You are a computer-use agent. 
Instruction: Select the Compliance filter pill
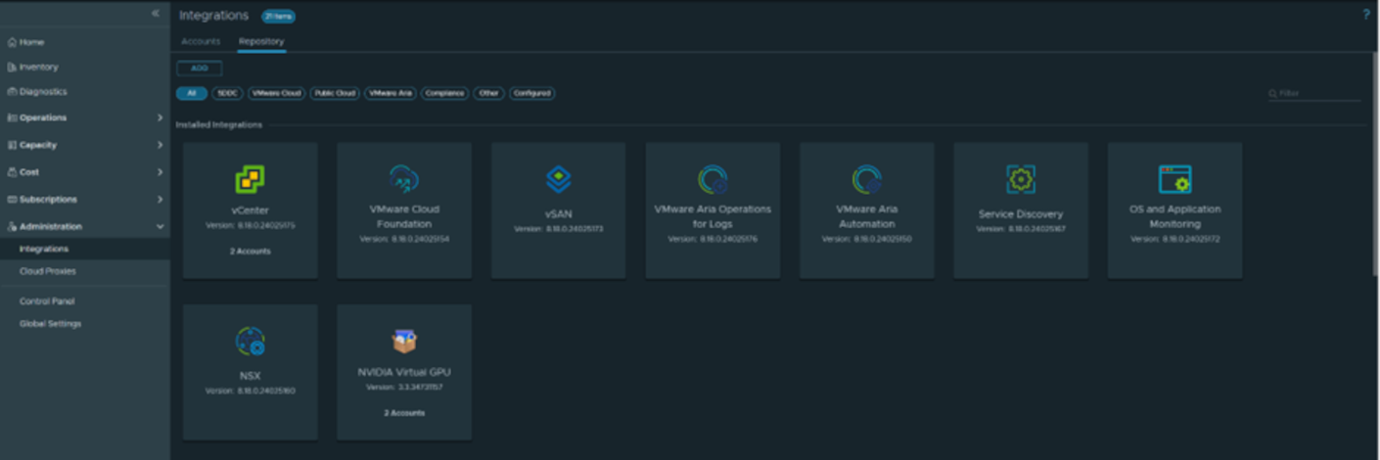445,94
